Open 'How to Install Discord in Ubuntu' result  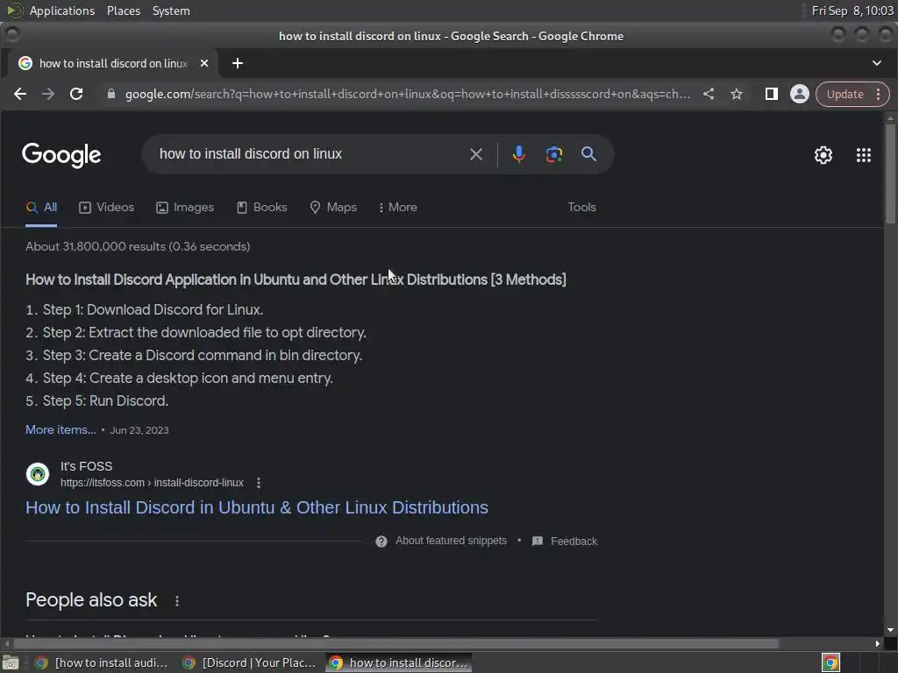click(x=257, y=507)
